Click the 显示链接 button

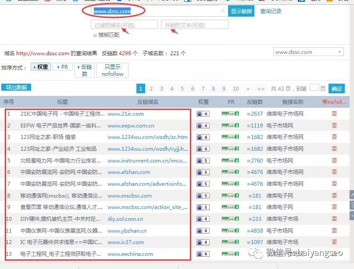pos(241,11)
